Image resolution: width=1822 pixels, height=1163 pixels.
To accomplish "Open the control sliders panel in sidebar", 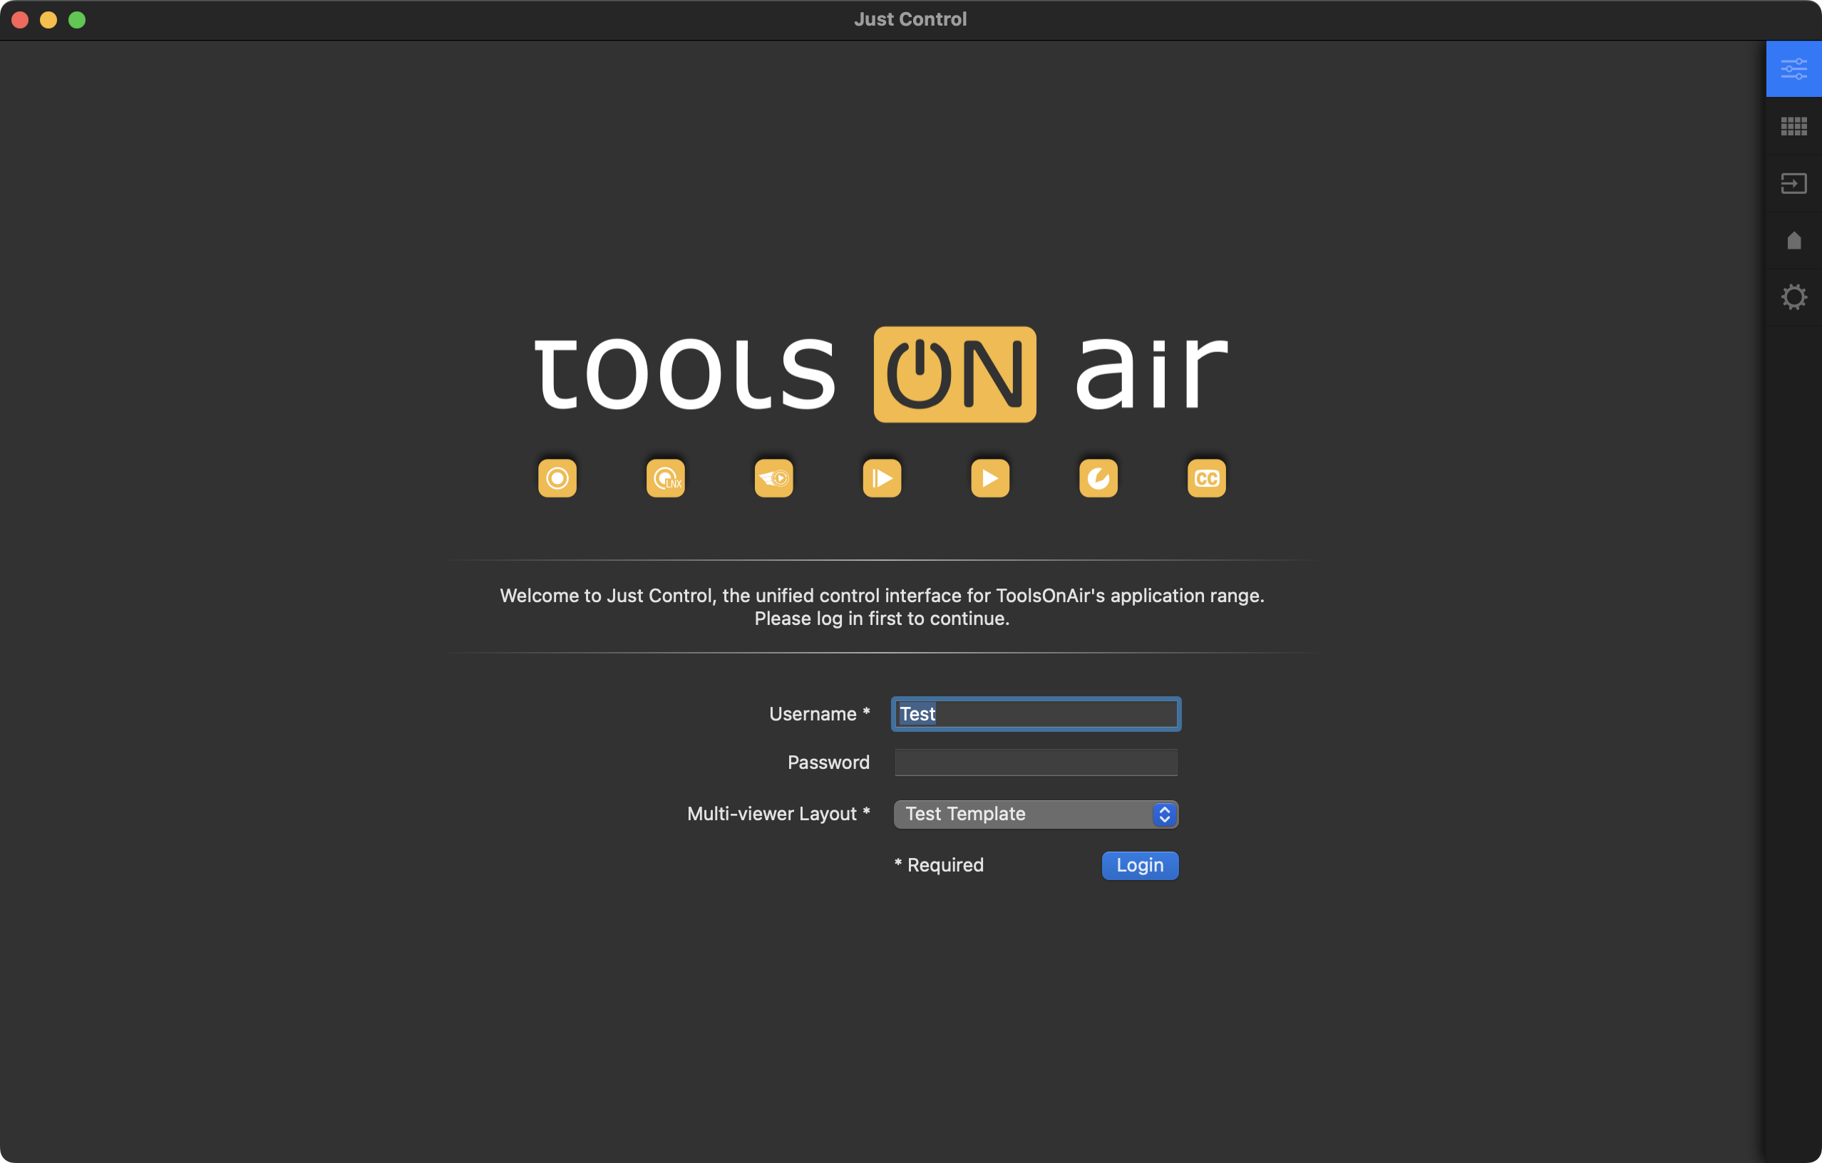I will [x=1793, y=69].
